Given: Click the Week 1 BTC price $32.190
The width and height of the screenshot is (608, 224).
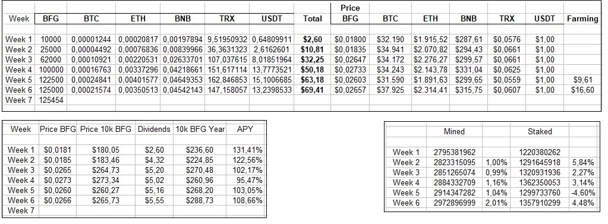Looking at the screenshot, I should click(x=390, y=39).
